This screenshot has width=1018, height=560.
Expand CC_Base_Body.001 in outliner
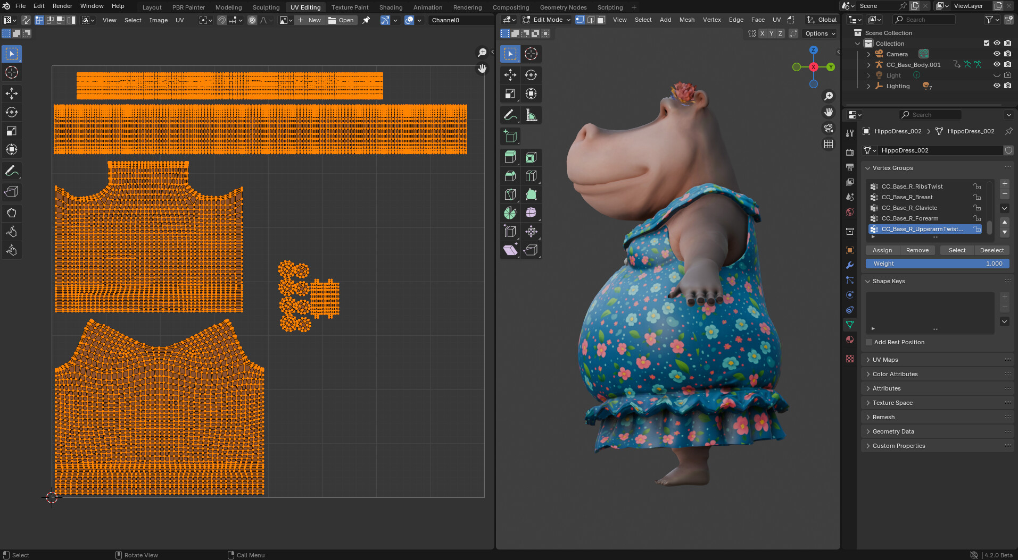[x=868, y=65]
